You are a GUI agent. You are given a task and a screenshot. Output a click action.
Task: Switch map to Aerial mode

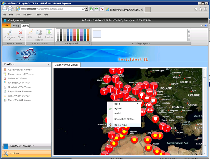tap(117, 113)
